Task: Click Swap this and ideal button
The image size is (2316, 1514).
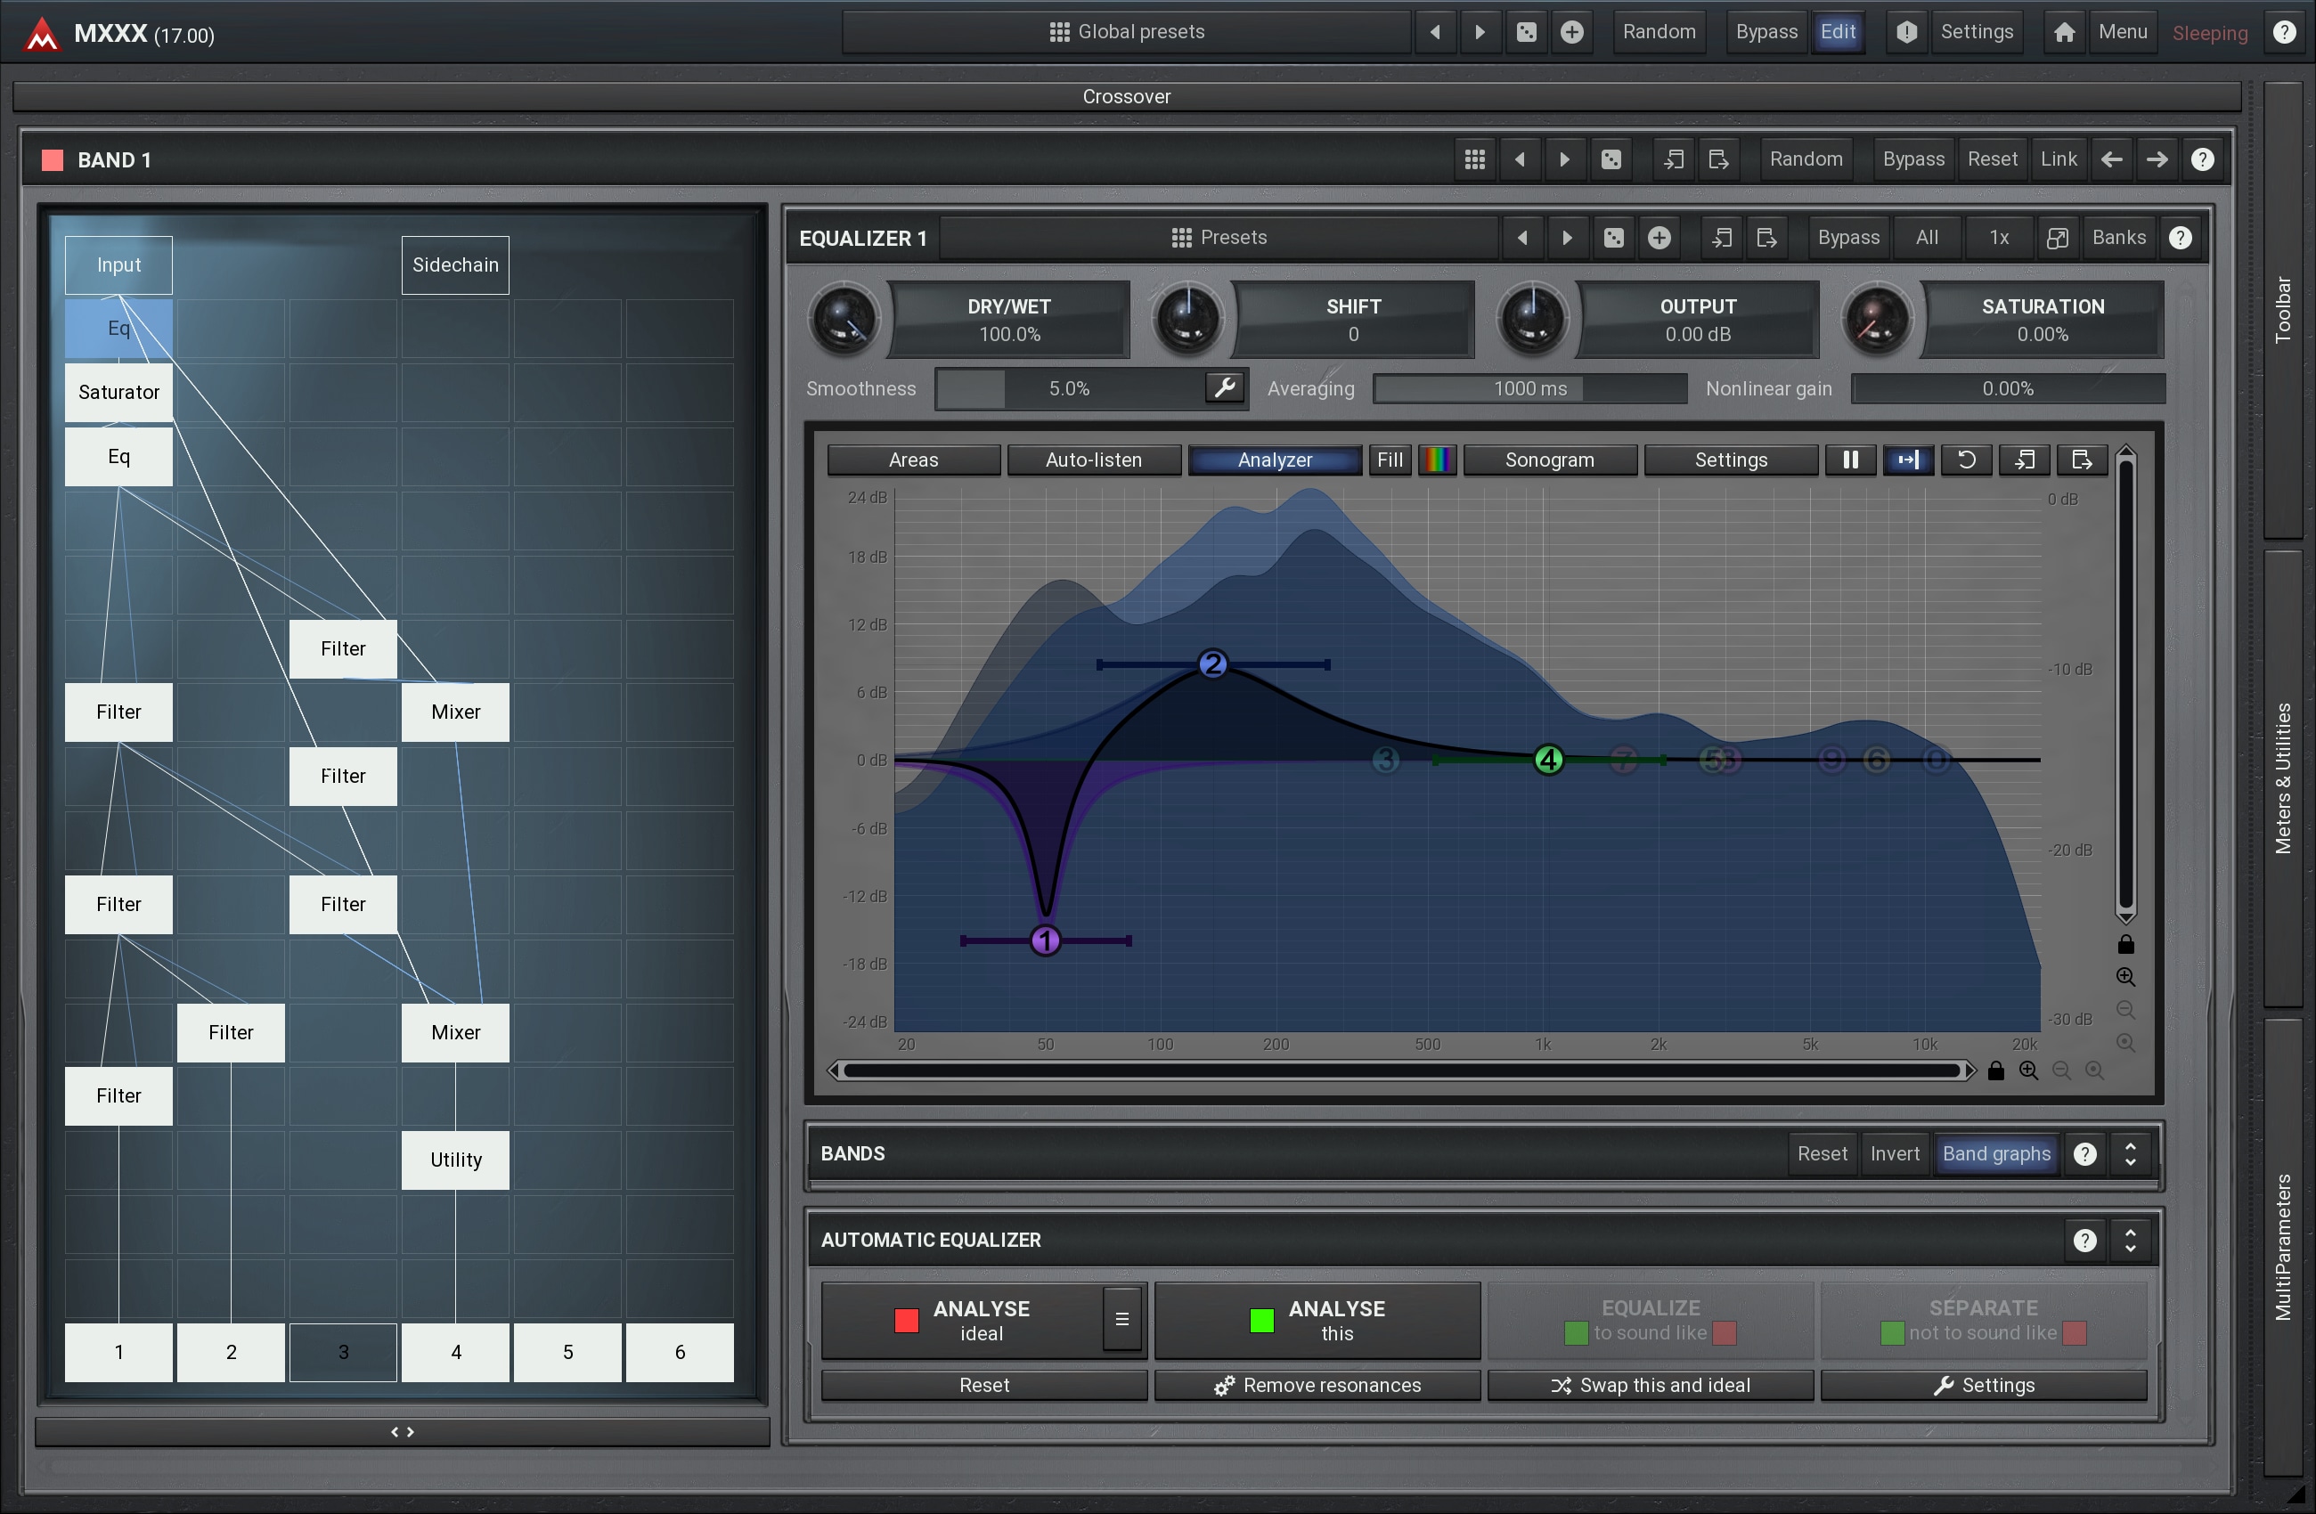Action: tap(1650, 1386)
